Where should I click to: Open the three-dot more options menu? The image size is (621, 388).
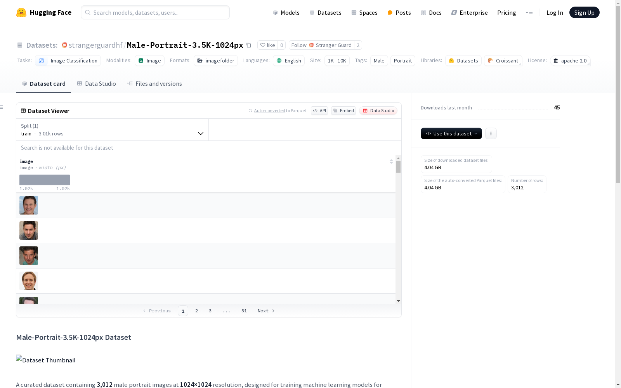[491, 133]
